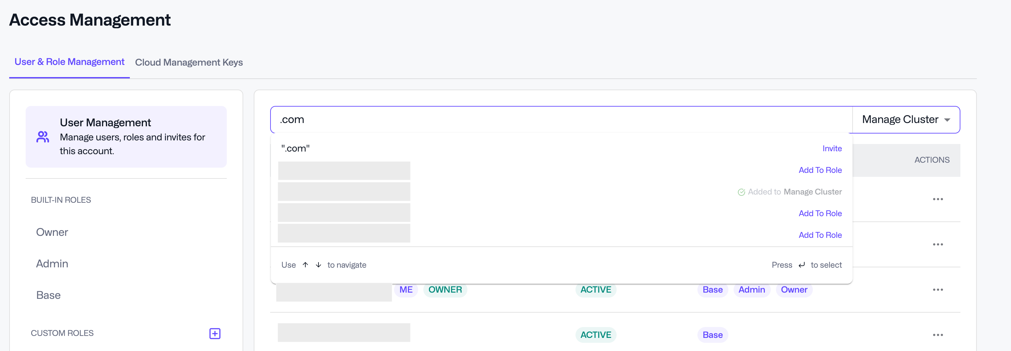The image size is (1011, 351).
Task: Select the Base built-in role in sidebar
Action: (48, 295)
